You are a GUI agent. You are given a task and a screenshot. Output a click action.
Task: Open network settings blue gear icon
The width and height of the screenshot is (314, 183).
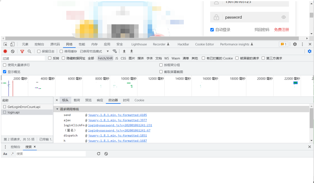(x=309, y=51)
